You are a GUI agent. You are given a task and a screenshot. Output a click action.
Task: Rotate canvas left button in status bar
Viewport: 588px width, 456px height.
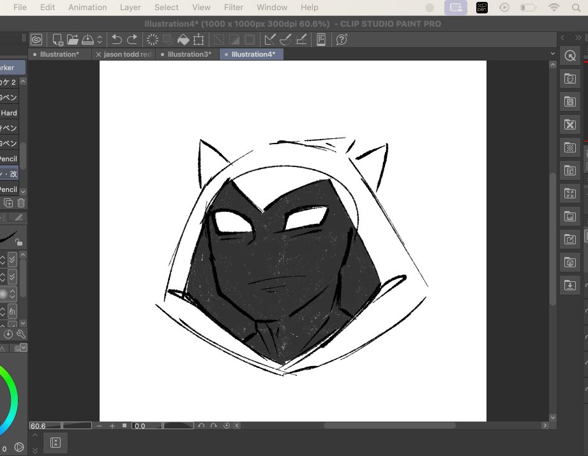[x=201, y=425]
